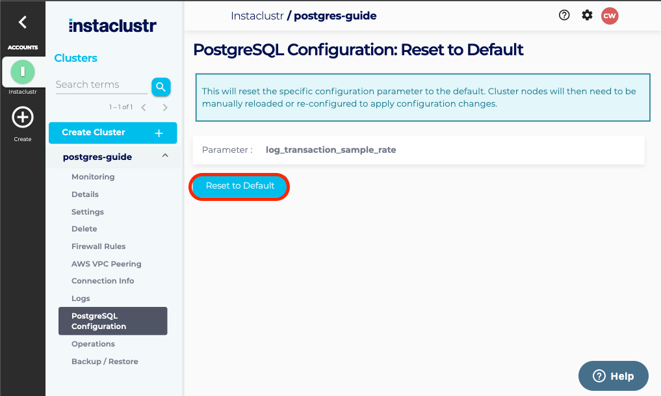Open the help question mark icon
Screen dimensions: 661x396
click(x=564, y=16)
